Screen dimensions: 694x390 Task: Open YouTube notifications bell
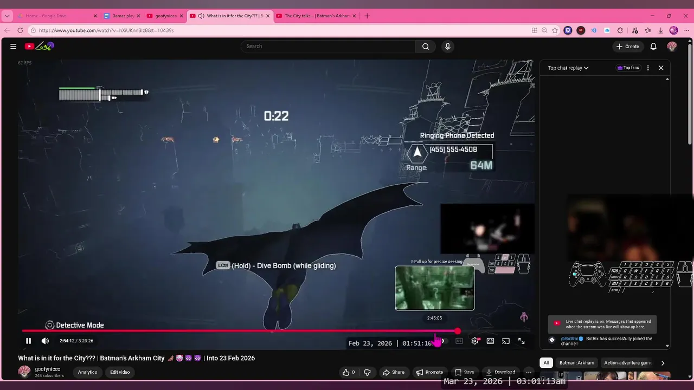click(x=653, y=47)
